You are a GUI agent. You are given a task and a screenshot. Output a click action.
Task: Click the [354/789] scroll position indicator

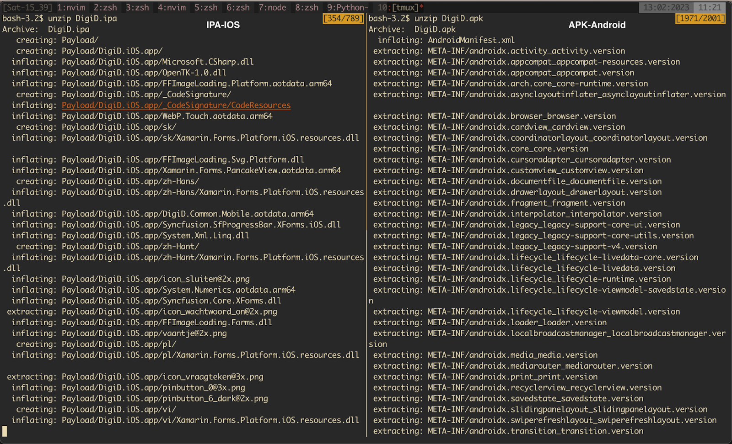coord(343,18)
